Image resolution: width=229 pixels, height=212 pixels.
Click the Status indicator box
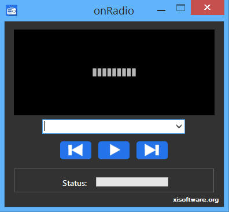(x=132, y=182)
